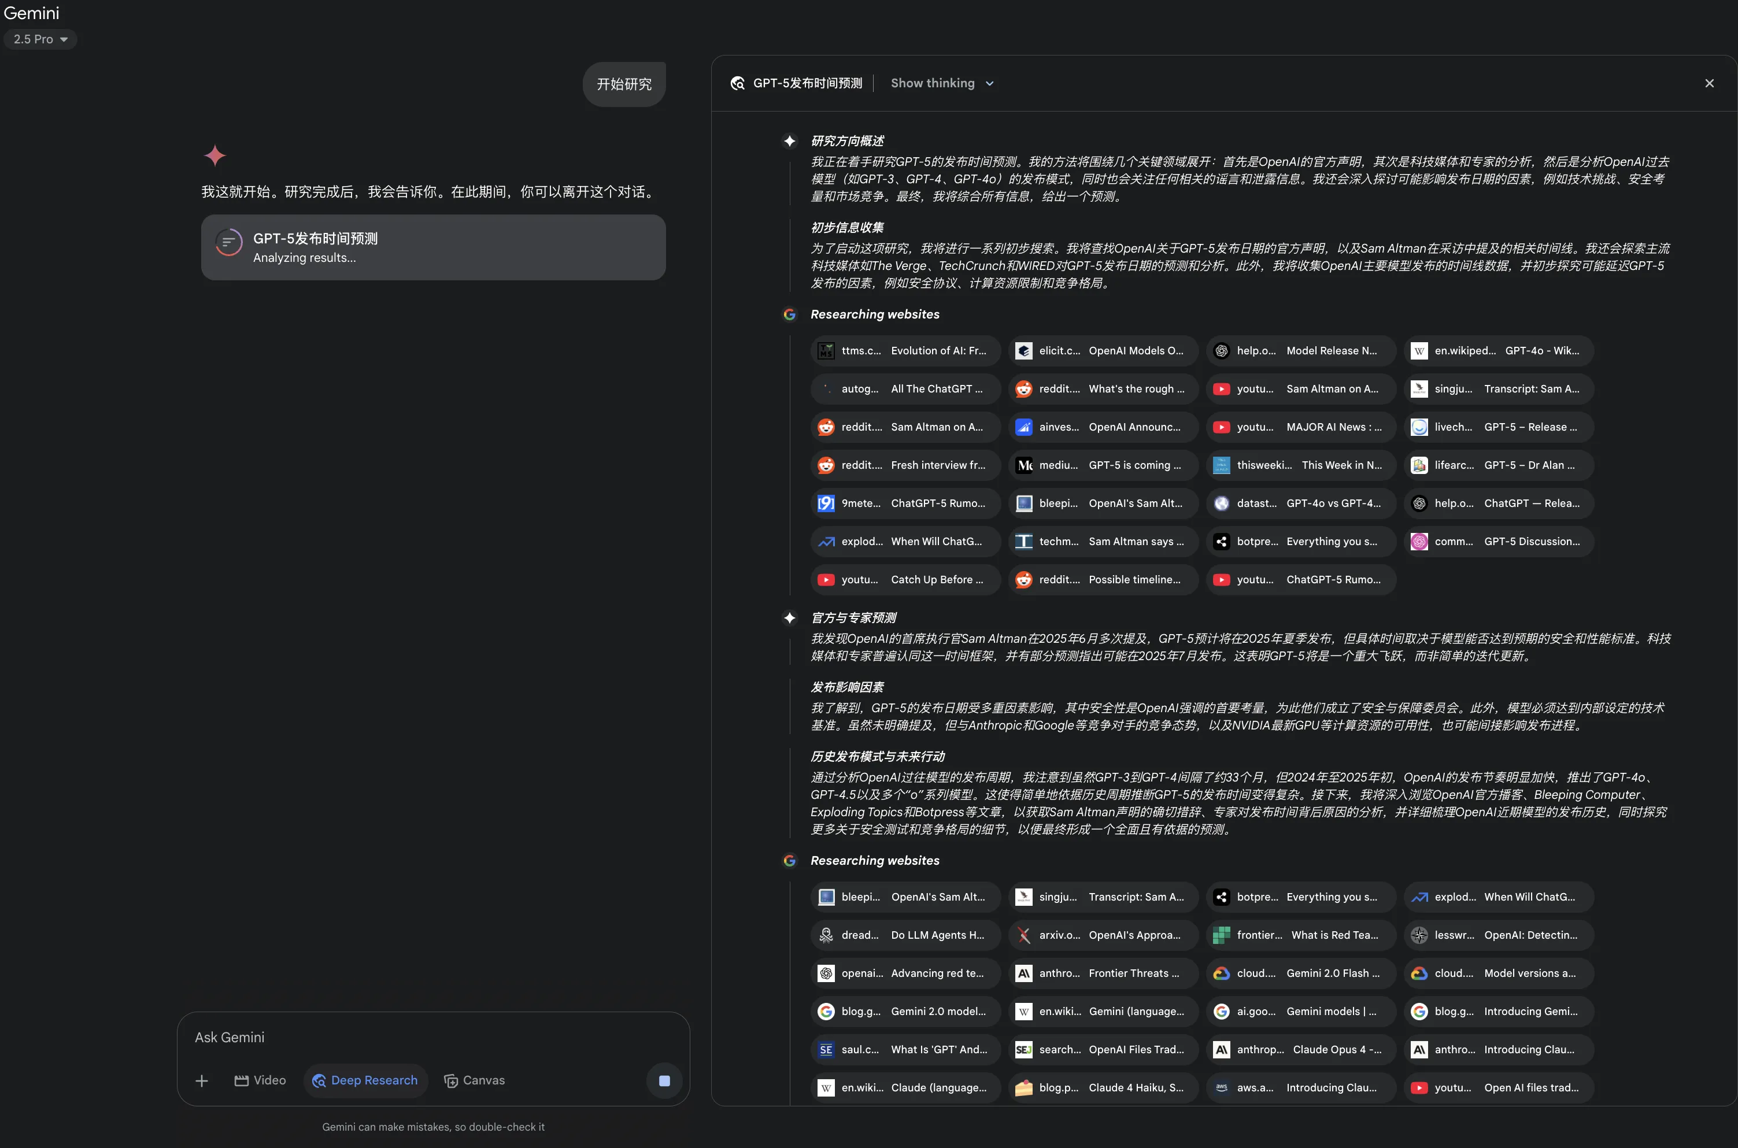Click ainves icon on OpenAI Announc chip
Image resolution: width=1738 pixels, height=1148 pixels.
click(1023, 427)
